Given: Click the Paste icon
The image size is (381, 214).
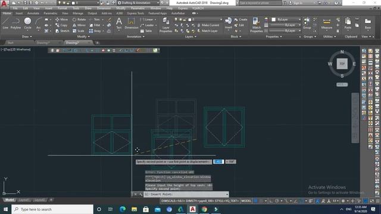Looking at the screenshot, I should point(348,23).
